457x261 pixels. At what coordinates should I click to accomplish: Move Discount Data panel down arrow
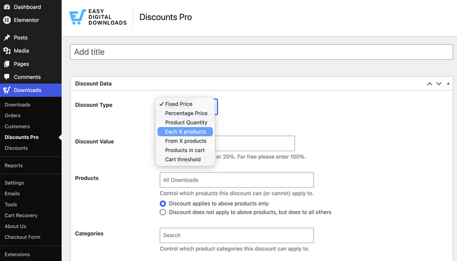[x=439, y=83]
